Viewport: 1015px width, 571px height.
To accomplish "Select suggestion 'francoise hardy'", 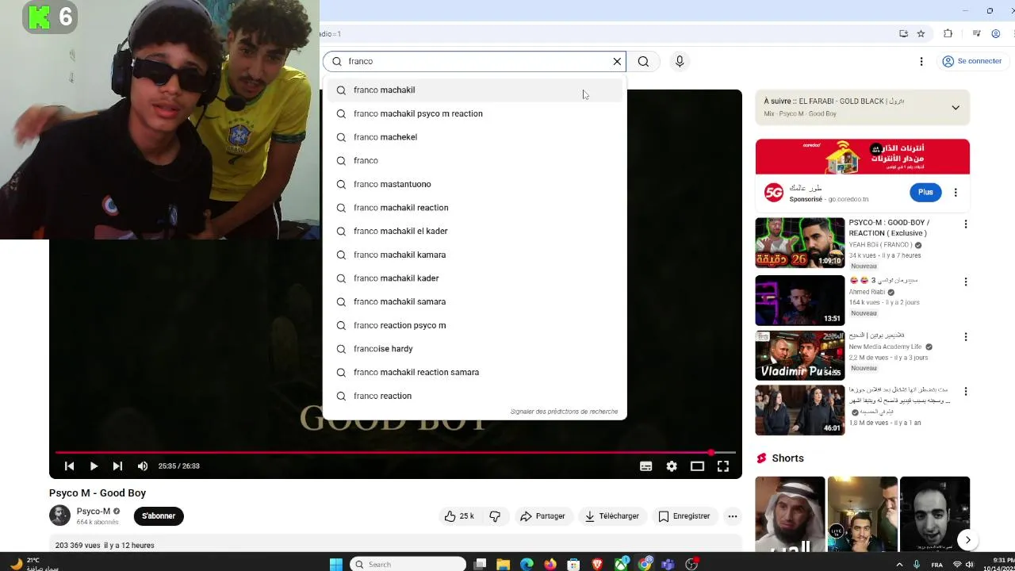I will [x=474, y=349].
